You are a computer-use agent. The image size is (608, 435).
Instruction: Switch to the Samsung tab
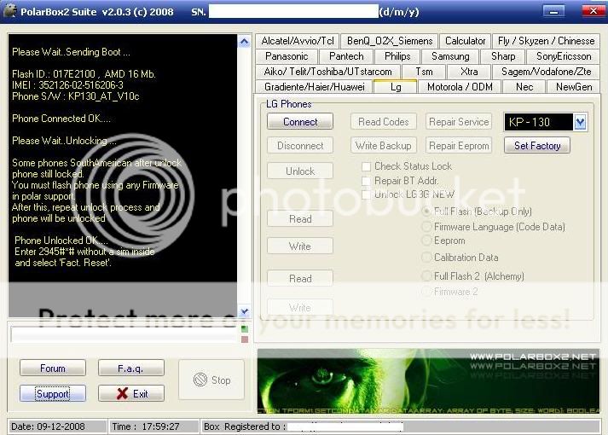point(450,56)
